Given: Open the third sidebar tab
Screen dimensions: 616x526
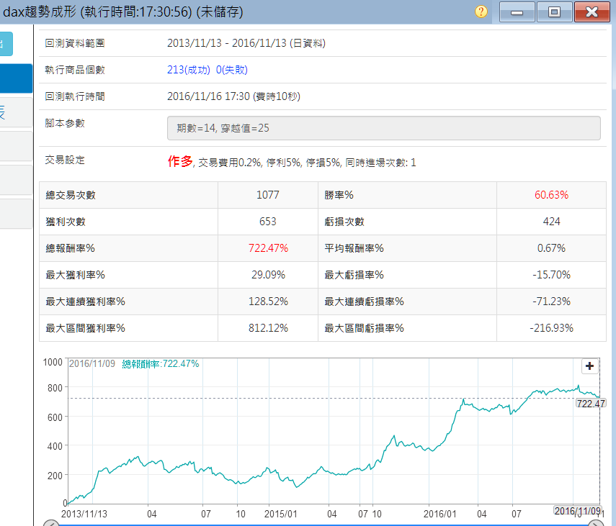Looking at the screenshot, I should (15, 146).
